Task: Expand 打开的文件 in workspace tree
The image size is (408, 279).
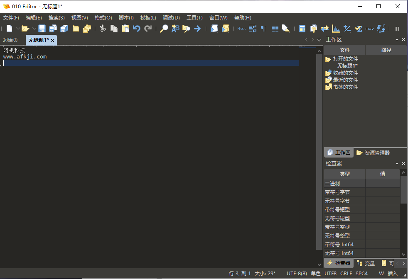Action: [342, 59]
